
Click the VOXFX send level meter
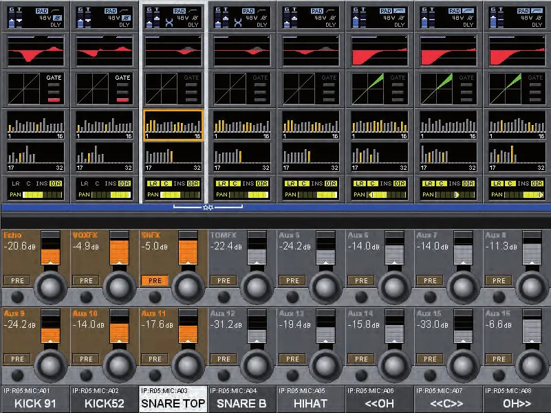[x=120, y=248]
